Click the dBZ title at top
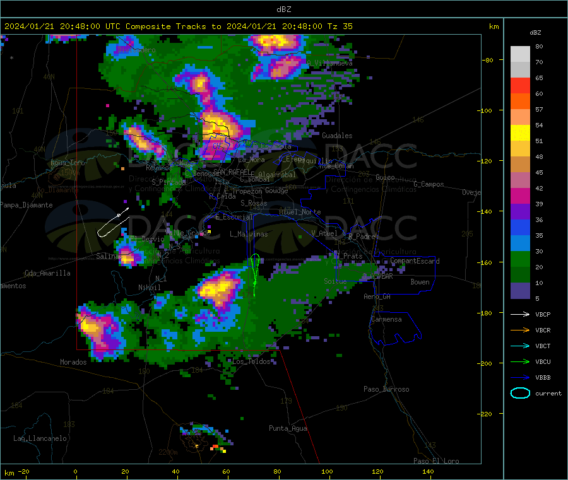Image resolution: width=568 pixels, height=480 pixels. (283, 9)
